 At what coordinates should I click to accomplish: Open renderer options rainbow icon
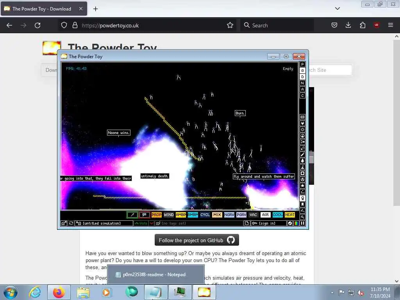[x=296, y=223]
